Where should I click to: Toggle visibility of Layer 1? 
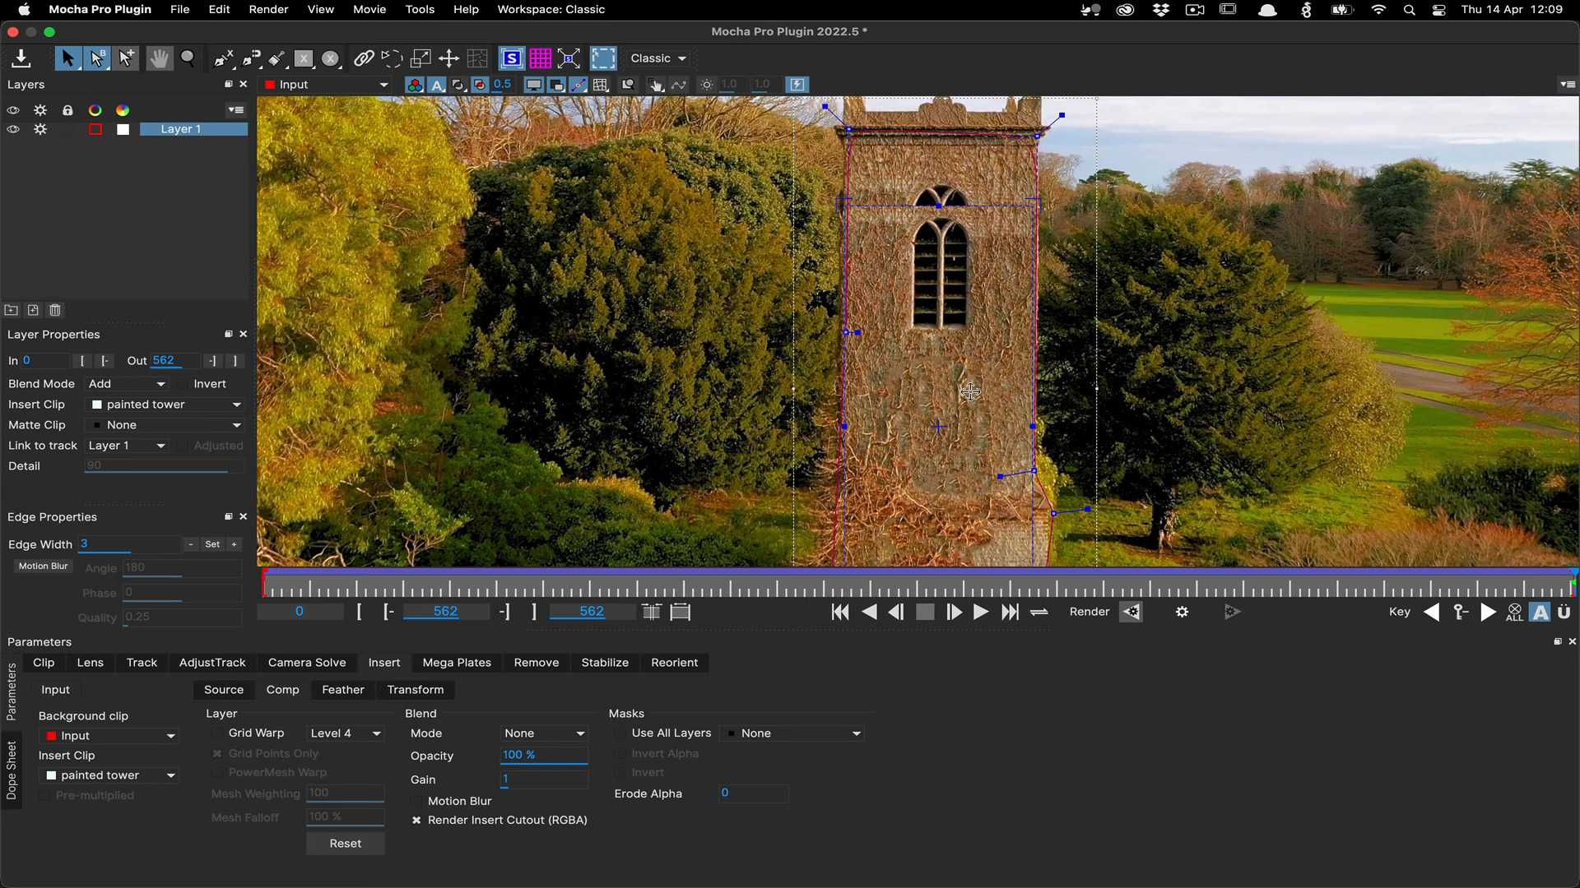point(13,129)
